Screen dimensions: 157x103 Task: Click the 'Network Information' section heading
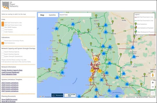point(9,67)
